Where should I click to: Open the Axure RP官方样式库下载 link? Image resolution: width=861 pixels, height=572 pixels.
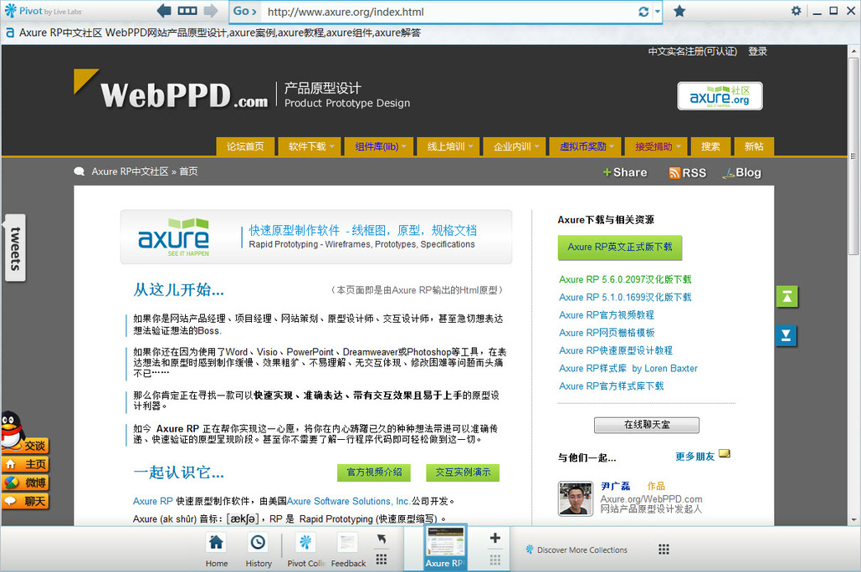(x=611, y=386)
